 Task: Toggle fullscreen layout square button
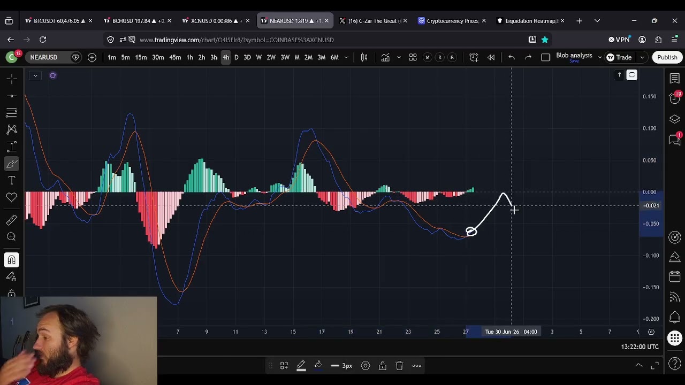(x=545, y=57)
